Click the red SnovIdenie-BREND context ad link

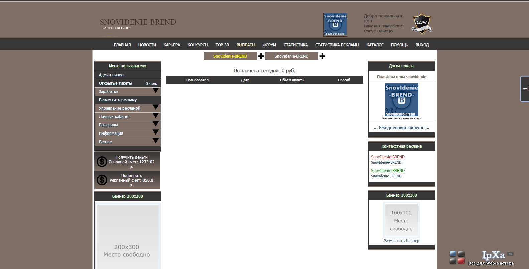(388, 157)
